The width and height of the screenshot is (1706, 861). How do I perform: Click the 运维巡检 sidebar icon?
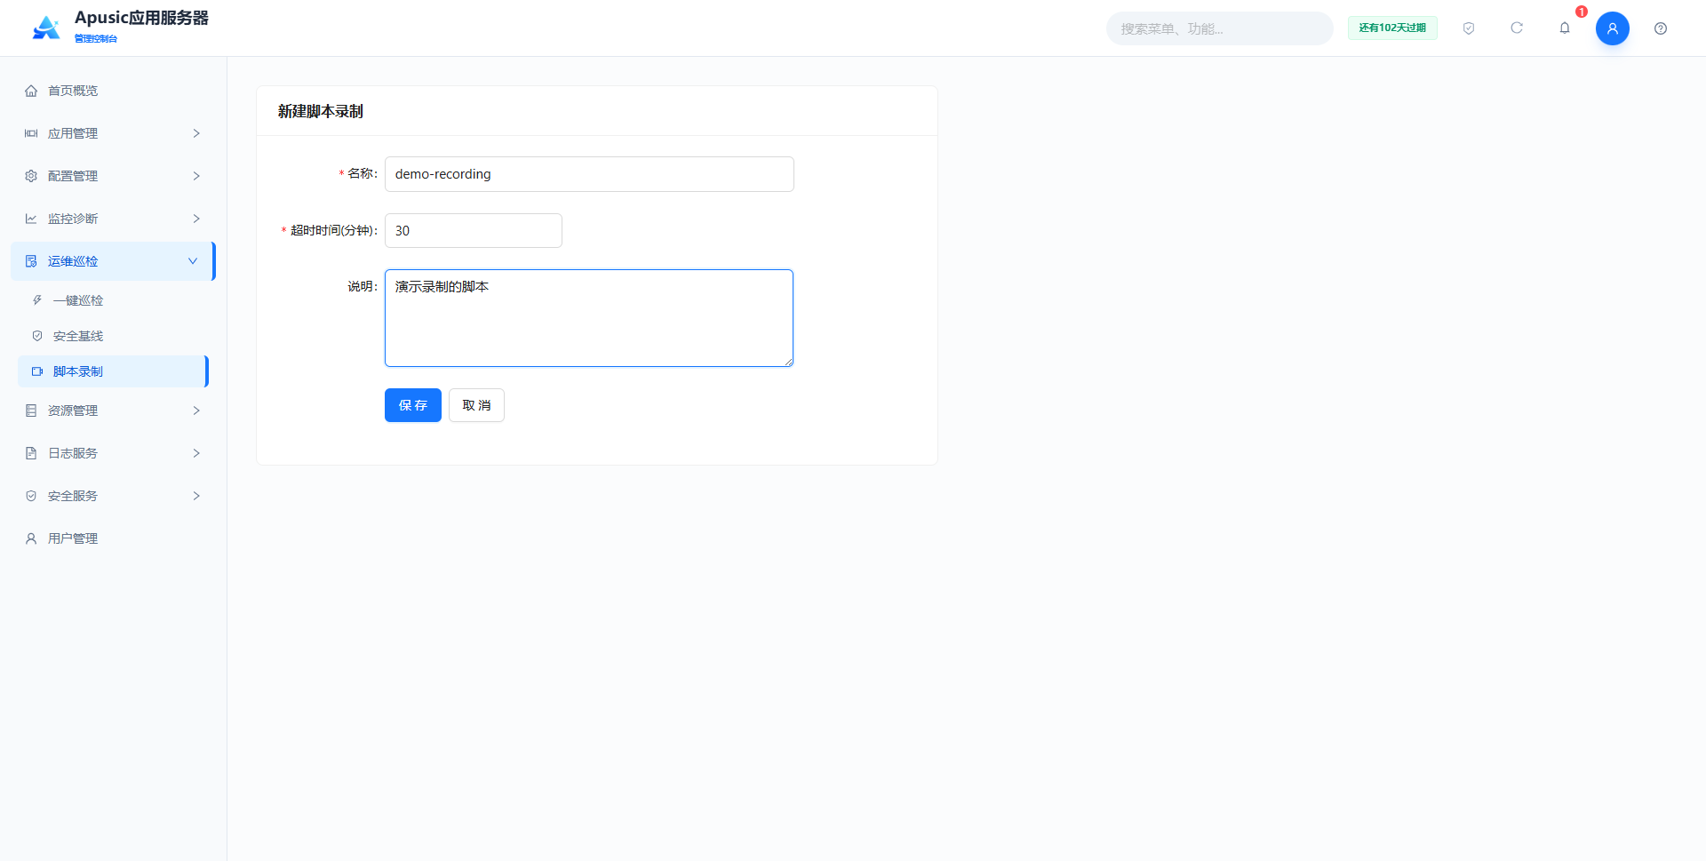coord(31,261)
